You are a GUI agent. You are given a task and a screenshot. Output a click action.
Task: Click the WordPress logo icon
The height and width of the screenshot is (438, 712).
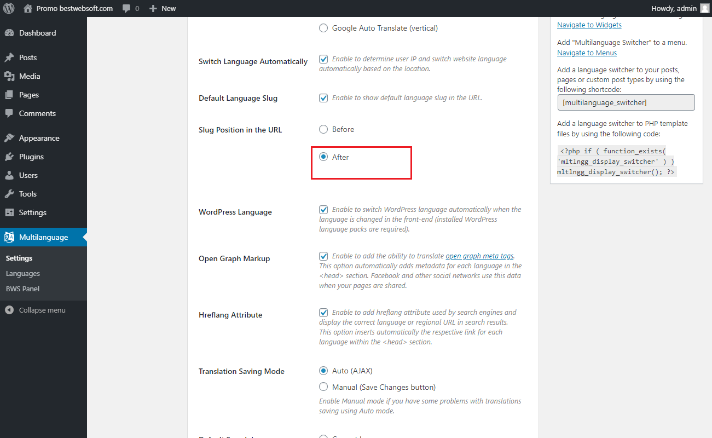click(9, 8)
